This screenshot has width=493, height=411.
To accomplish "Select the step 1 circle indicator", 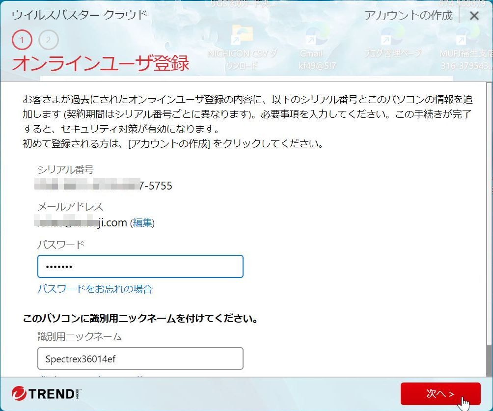I will pyautogui.click(x=22, y=40).
